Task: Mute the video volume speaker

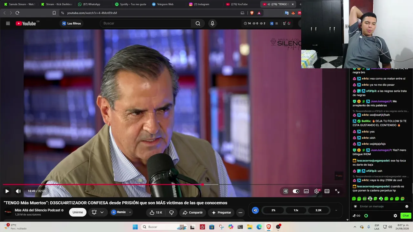Action: tap(18, 191)
